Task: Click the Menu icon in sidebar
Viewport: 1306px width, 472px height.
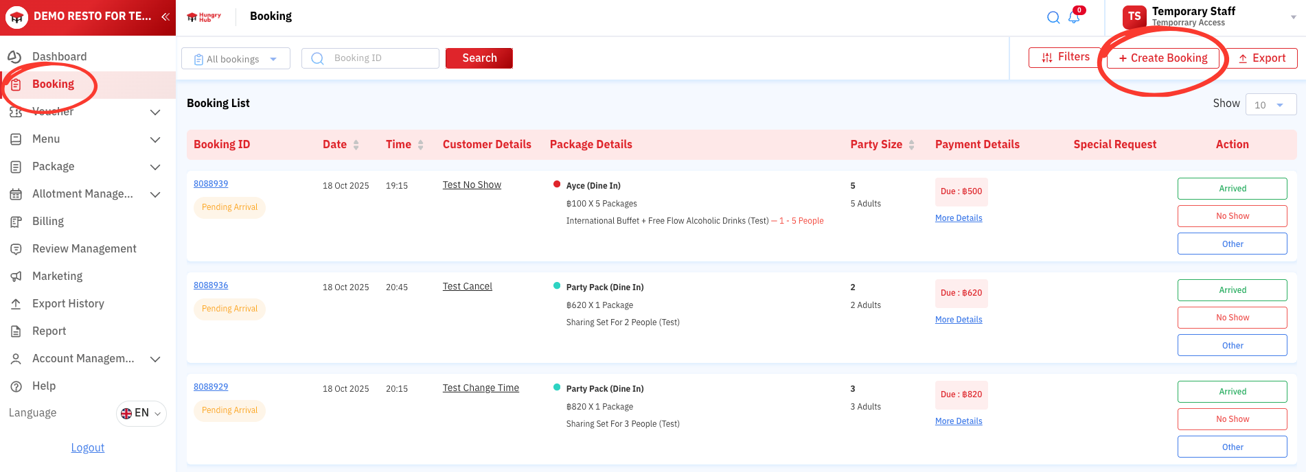Action: pos(16,139)
